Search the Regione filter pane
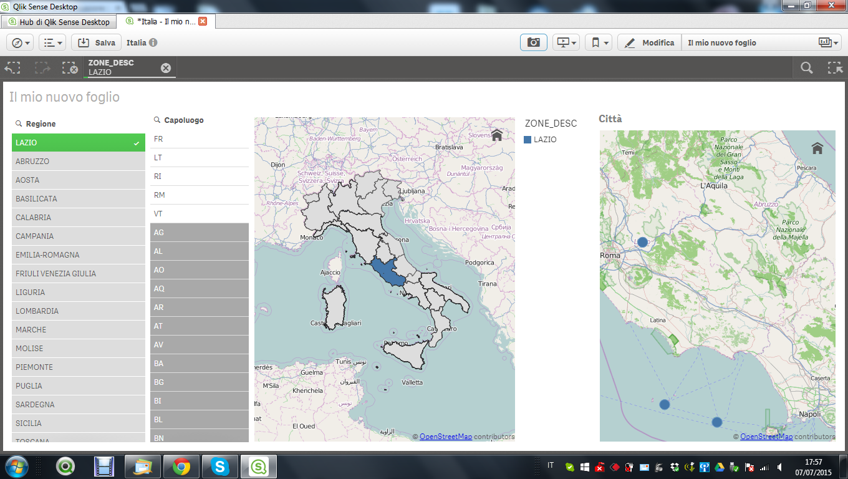 [19, 124]
